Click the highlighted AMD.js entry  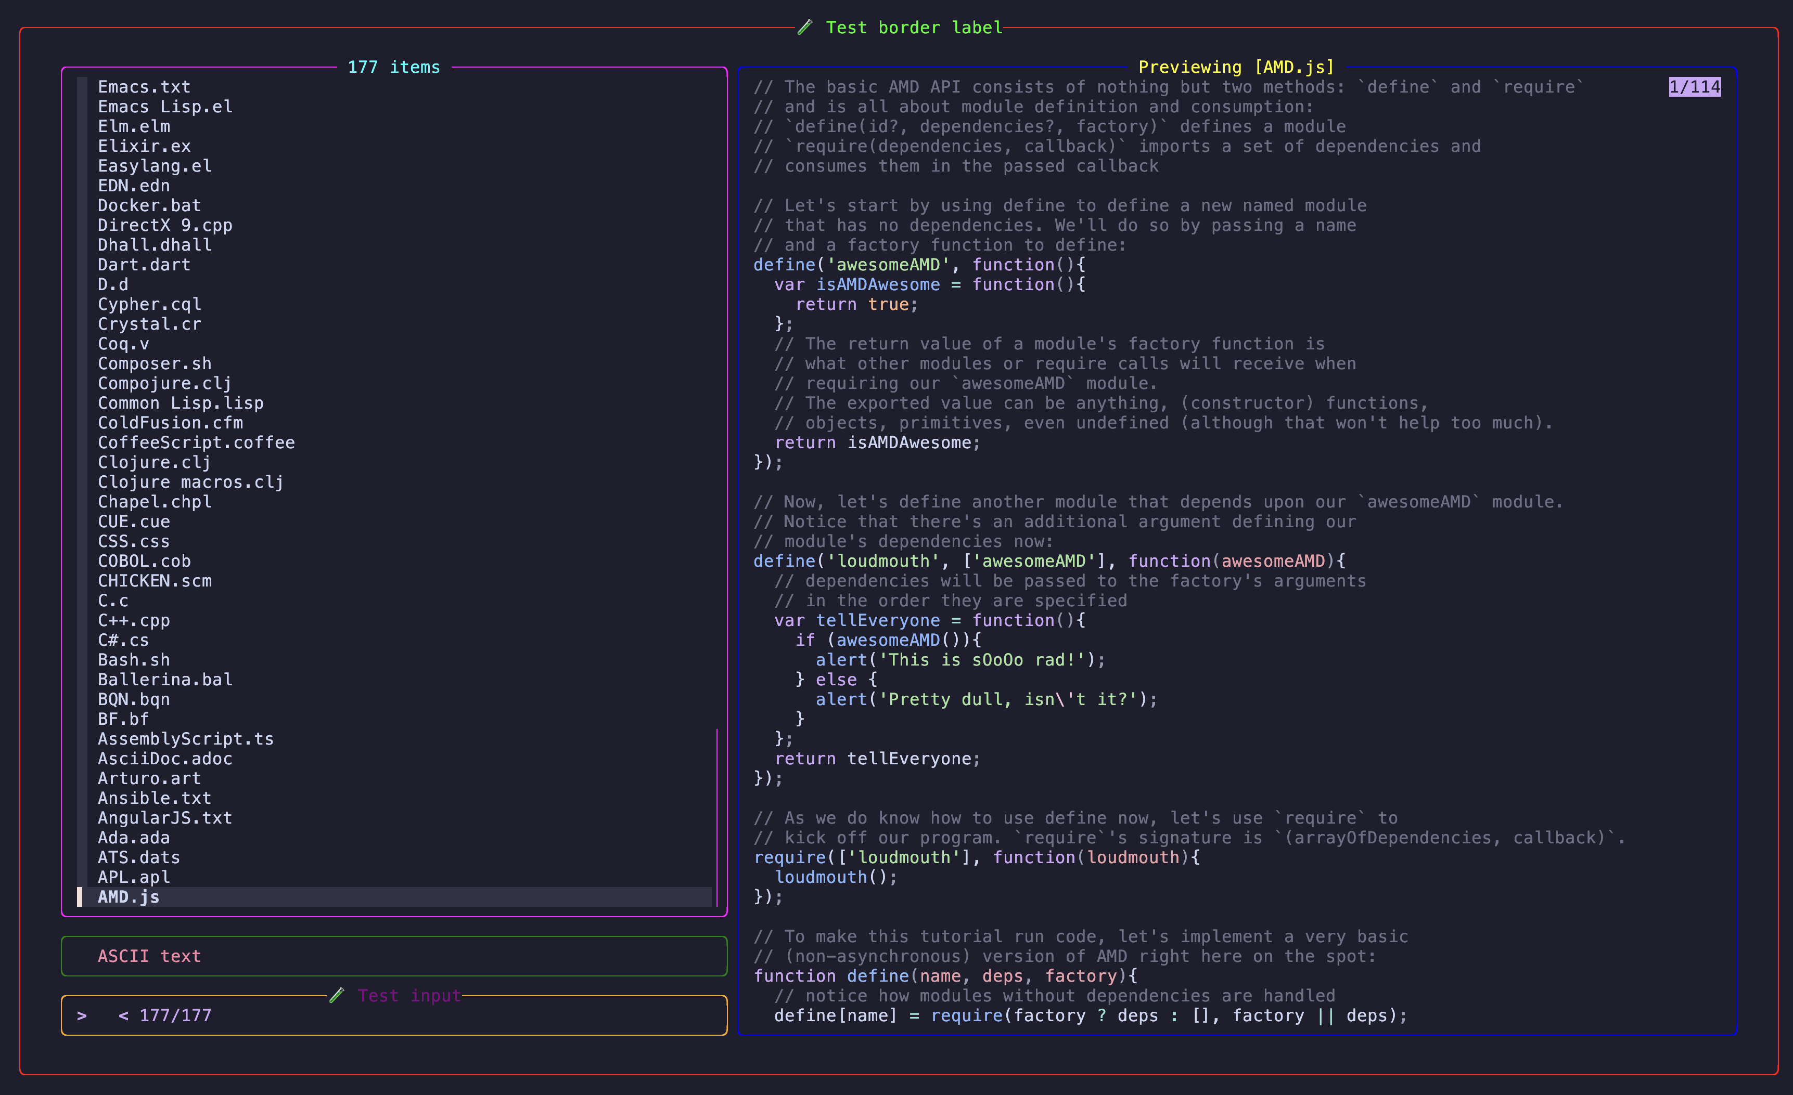(x=129, y=897)
